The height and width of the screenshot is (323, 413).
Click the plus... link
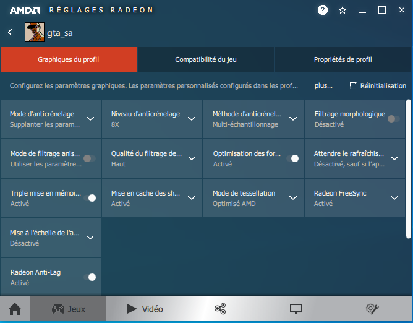(x=323, y=85)
